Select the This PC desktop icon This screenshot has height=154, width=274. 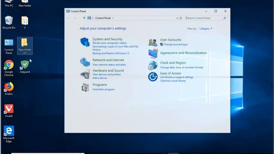tap(9, 3)
